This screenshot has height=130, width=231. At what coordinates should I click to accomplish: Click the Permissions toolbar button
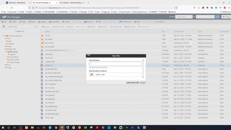pos(125,22)
